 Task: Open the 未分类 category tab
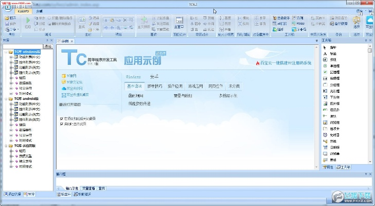point(234,86)
